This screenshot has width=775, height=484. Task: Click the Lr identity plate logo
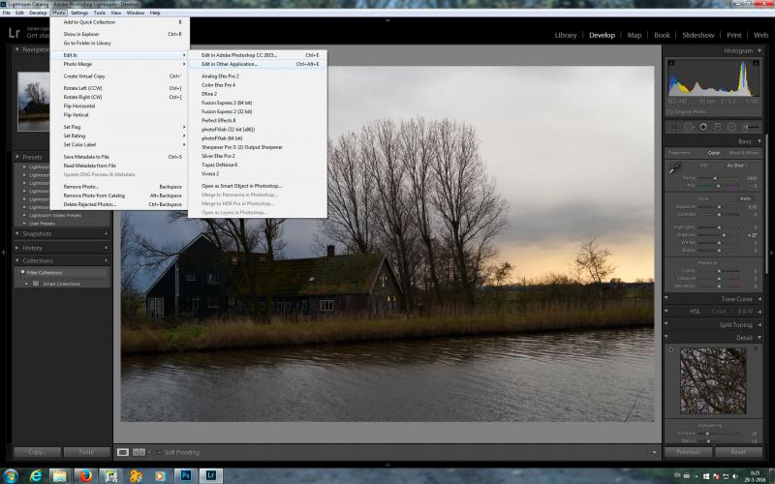point(14,33)
